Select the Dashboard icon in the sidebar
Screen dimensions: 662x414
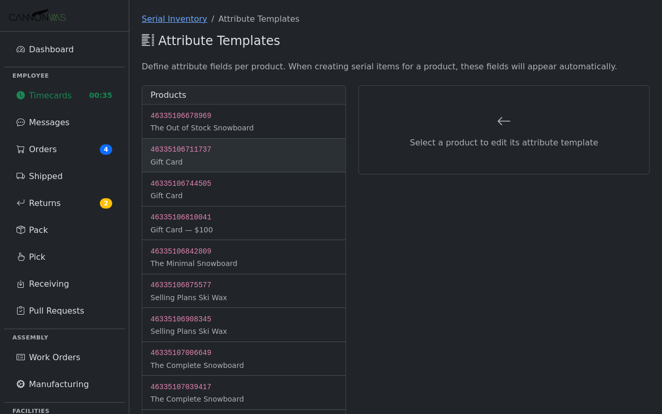click(x=20, y=49)
